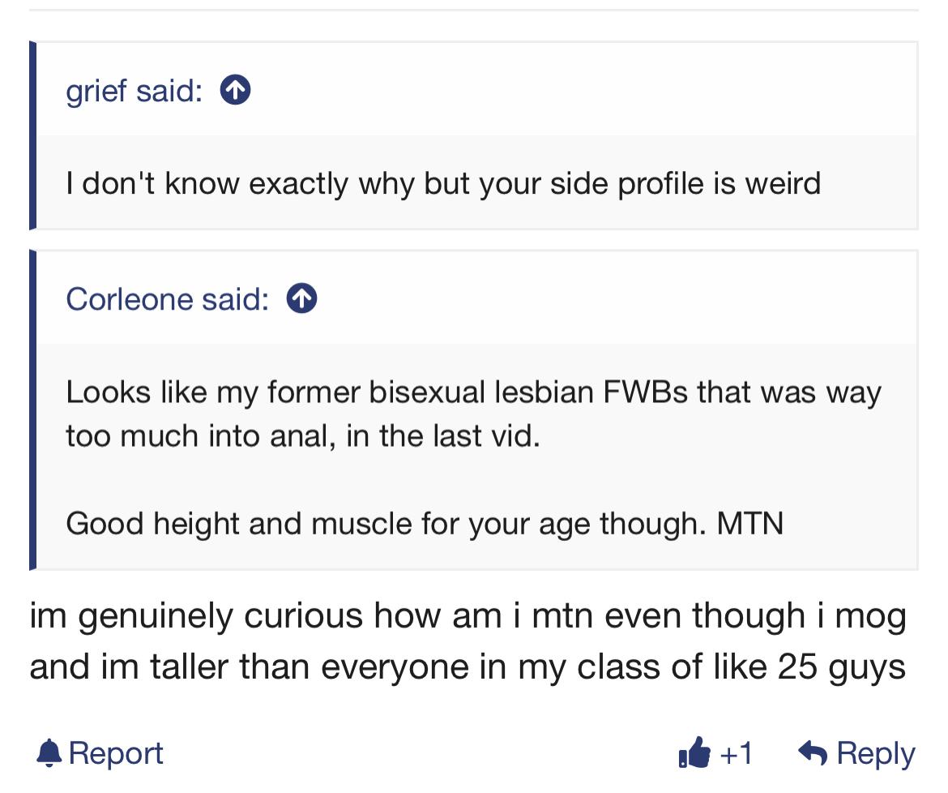Click the curved reply arrow icon

coord(813,752)
